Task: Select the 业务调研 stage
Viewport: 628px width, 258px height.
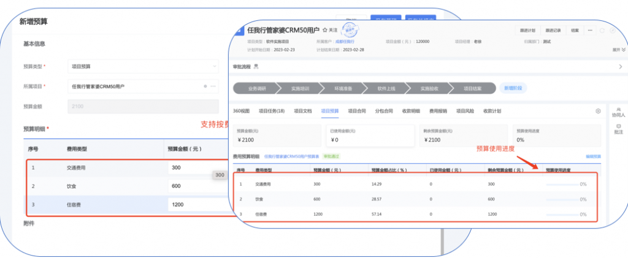Action: click(256, 88)
